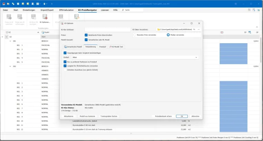Viewport: 263px width, 141px height.
Task: Click the ribbon icon with green check and key
Action: [77, 17]
